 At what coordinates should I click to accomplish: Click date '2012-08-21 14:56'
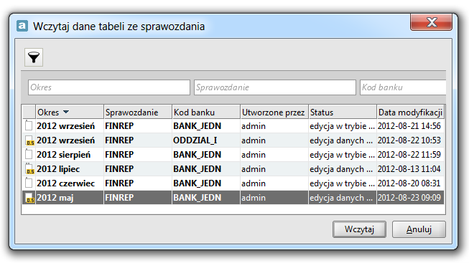point(409,126)
